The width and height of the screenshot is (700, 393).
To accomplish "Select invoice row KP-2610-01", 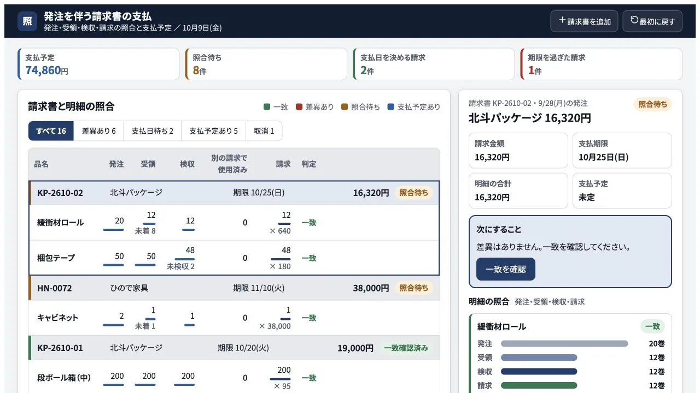I will pyautogui.click(x=234, y=348).
